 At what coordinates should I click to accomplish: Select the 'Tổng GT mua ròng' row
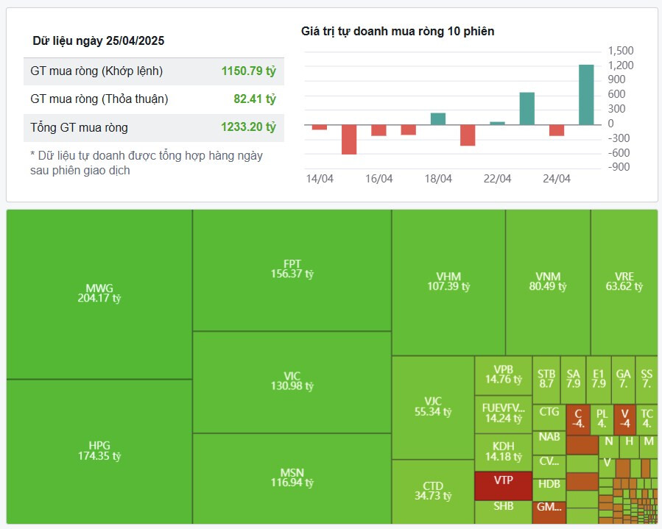coord(153,127)
